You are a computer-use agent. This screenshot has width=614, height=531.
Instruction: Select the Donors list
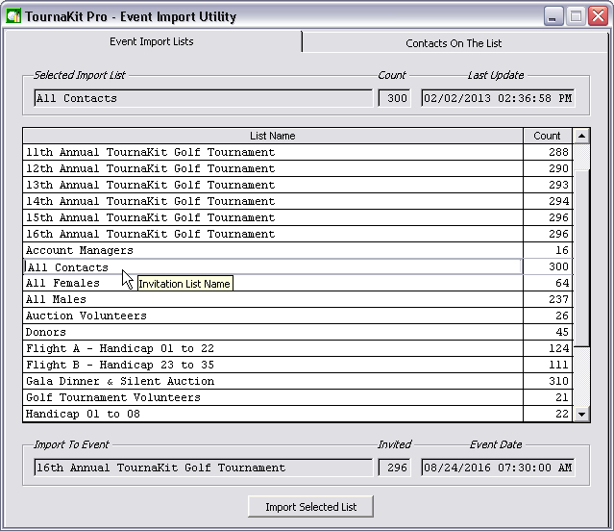[273, 332]
